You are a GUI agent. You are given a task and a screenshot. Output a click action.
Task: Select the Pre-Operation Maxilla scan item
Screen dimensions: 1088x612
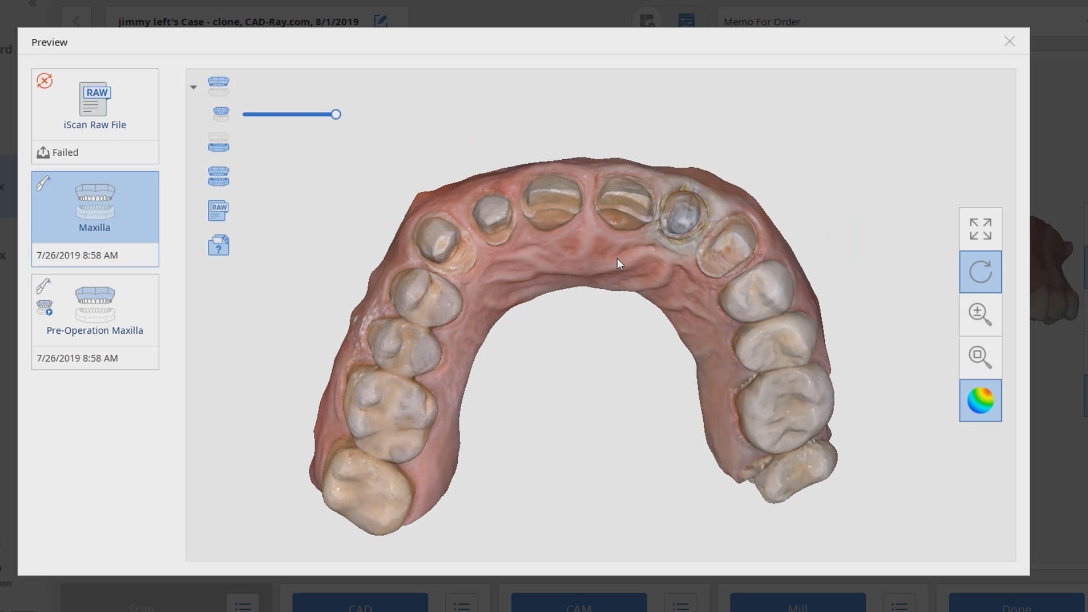point(95,311)
